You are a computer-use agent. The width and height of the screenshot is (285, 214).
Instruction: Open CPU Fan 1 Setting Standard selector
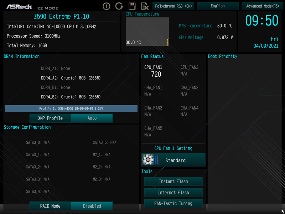click(173, 160)
